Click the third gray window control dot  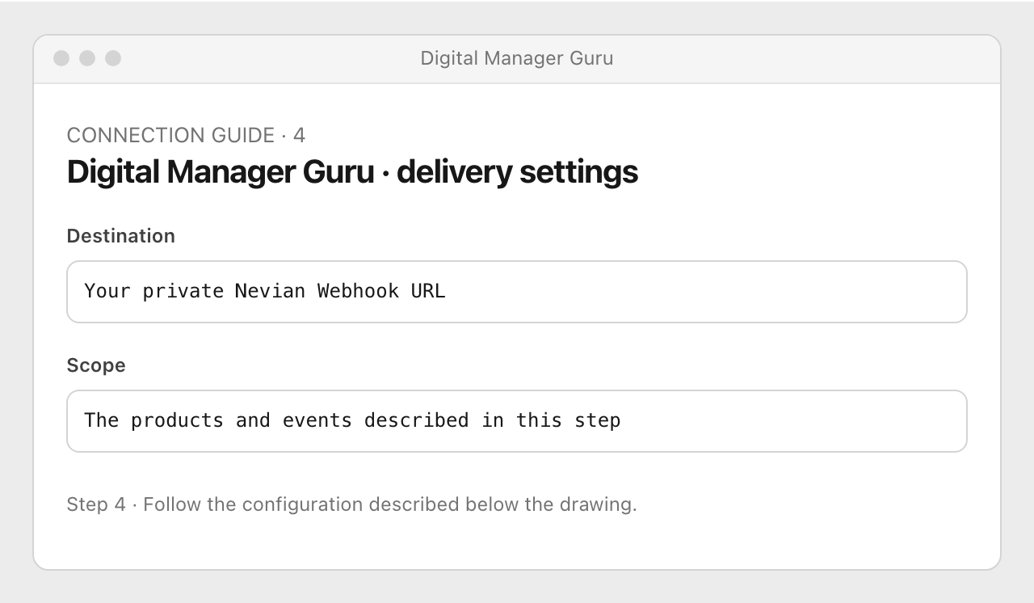113,58
